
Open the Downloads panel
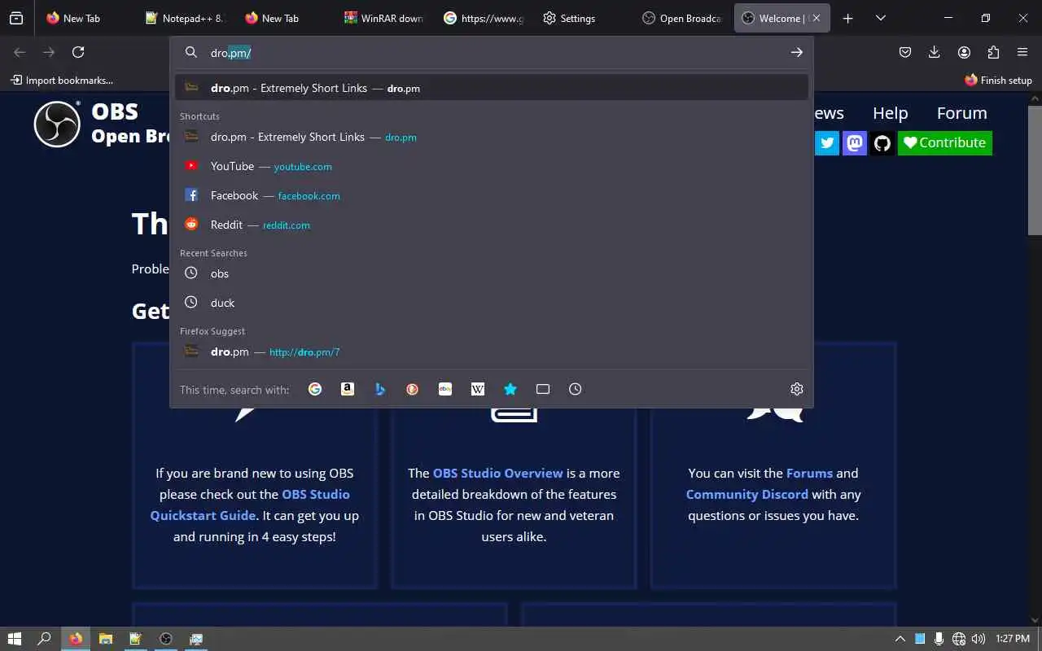pyautogui.click(x=935, y=52)
